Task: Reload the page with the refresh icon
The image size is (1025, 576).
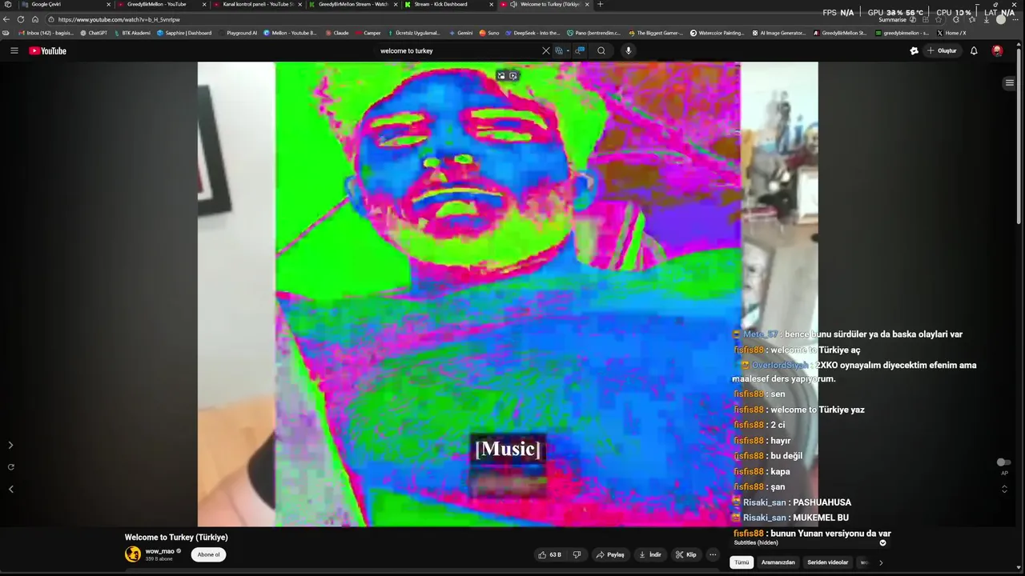Action: click(x=21, y=19)
